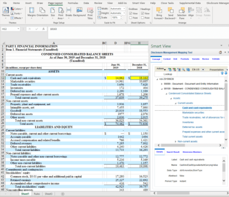Image resolution: width=229 pixels, height=197 pixels.
Task: Collapse the Assets tree node
Action: pos(171,98)
